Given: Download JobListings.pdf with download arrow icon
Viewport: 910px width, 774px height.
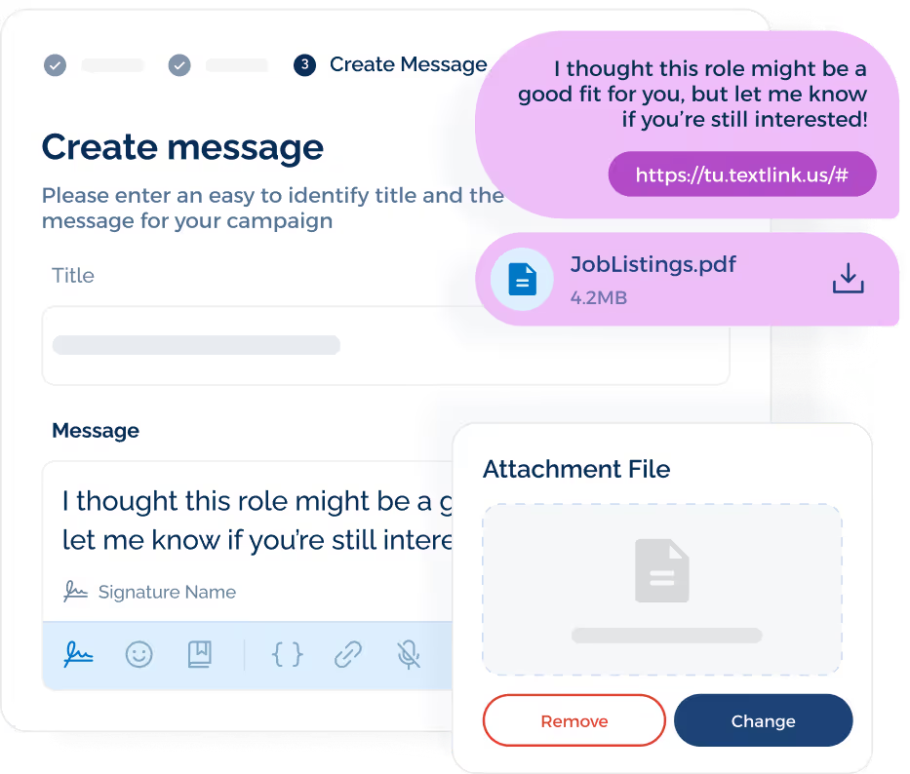Looking at the screenshot, I should click(x=848, y=278).
